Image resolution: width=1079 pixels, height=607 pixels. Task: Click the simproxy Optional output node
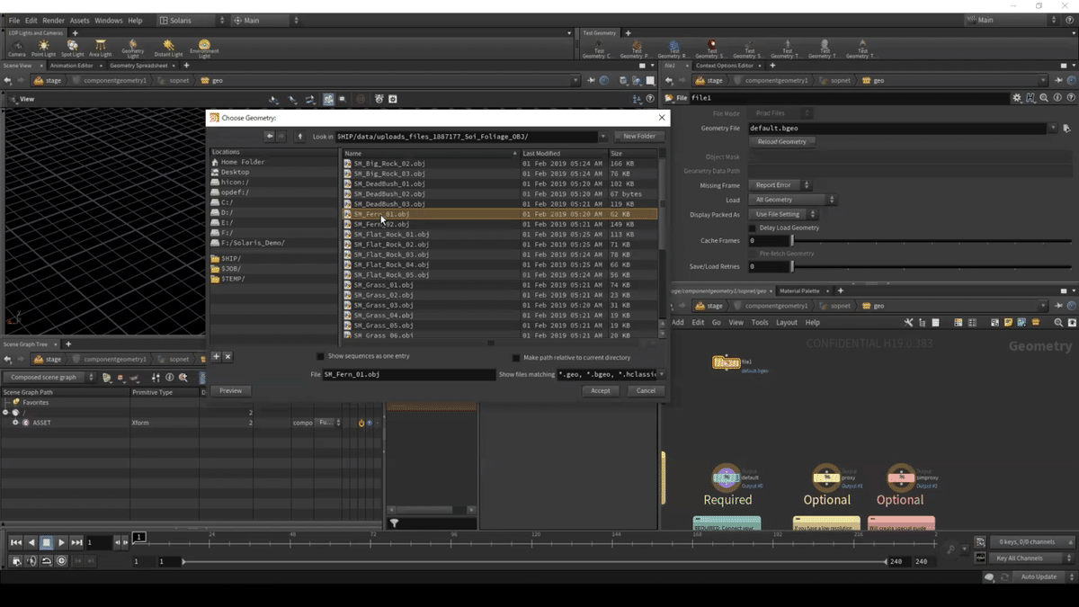click(900, 477)
